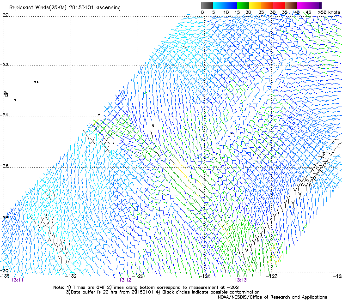
Task: Click the cyan-to-blue 5–15 knots color segment
Action: click(x=225, y=6)
